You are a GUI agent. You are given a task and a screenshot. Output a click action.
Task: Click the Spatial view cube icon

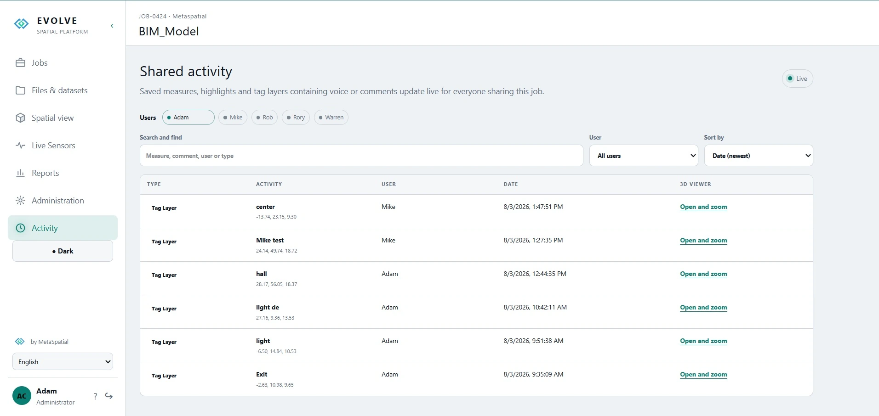pyautogui.click(x=20, y=118)
